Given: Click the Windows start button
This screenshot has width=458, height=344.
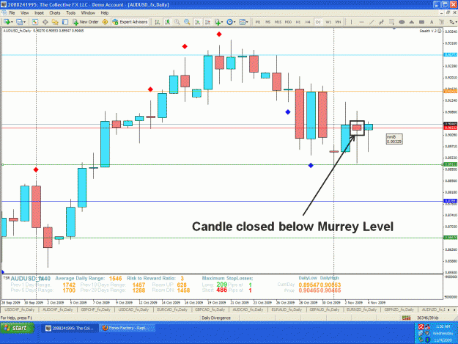Looking at the screenshot, I should tap(18, 328).
